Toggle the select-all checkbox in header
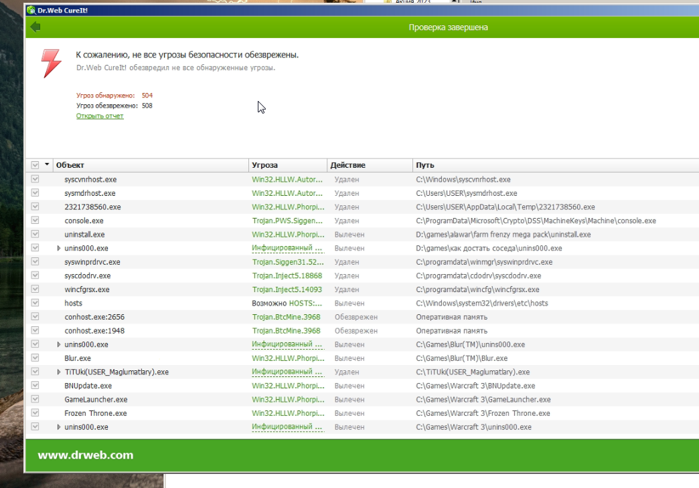 click(x=35, y=165)
